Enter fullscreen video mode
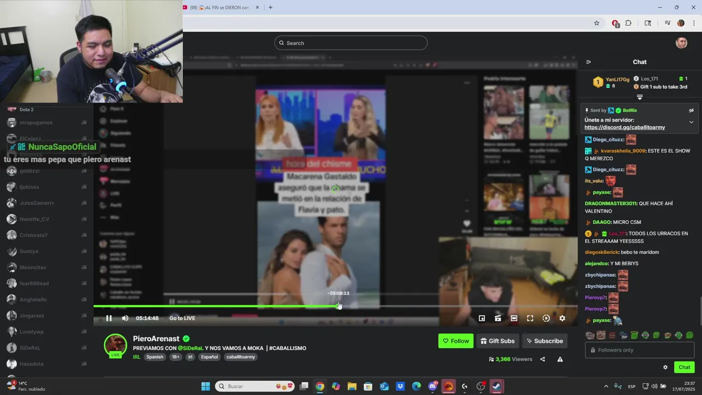This screenshot has width=702, height=395. tap(530, 318)
